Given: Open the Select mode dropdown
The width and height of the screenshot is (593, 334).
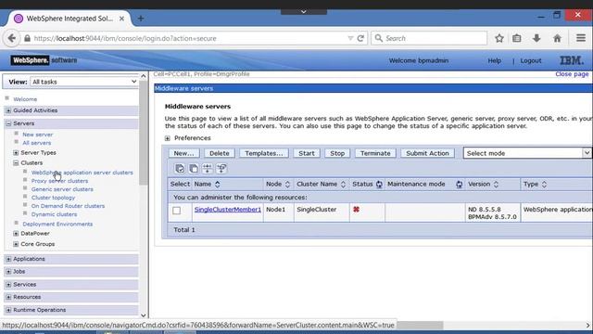Looking at the screenshot, I should click(x=527, y=153).
